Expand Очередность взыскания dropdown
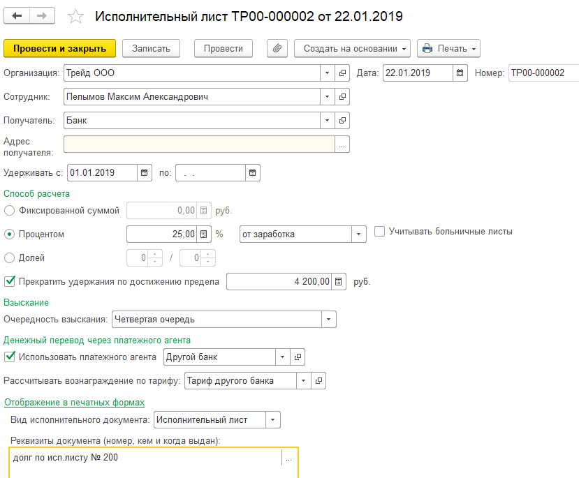This screenshot has height=478, width=579. tap(329, 320)
